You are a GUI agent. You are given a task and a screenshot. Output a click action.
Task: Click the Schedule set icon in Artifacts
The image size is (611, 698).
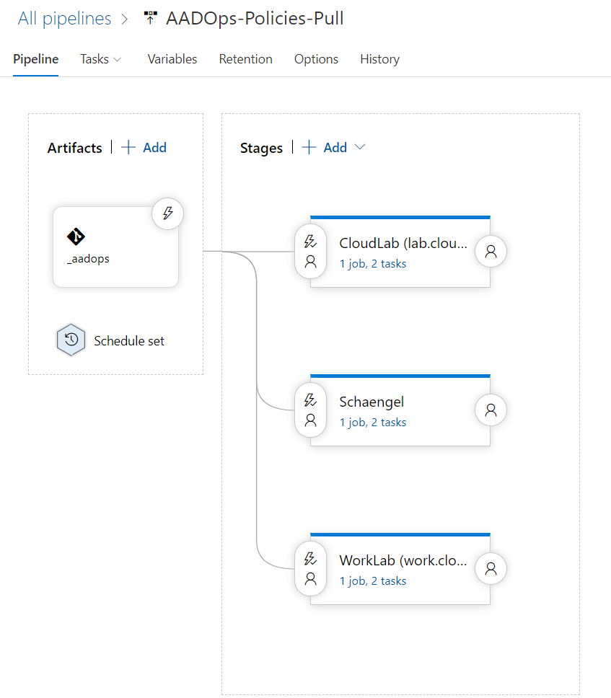pyautogui.click(x=71, y=340)
